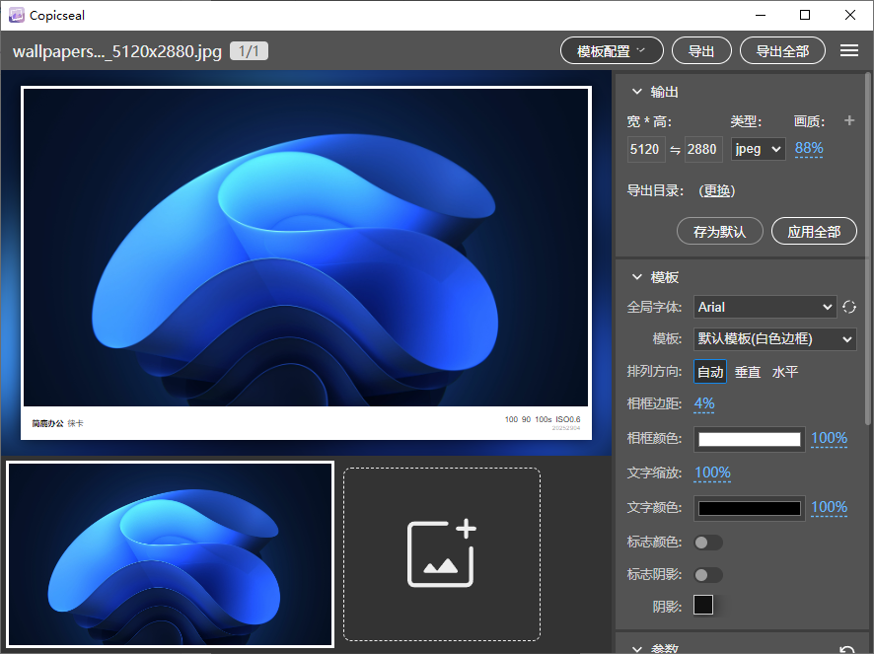Click the plus icon beside quality
This screenshot has height=654, width=874.
pos(849,120)
